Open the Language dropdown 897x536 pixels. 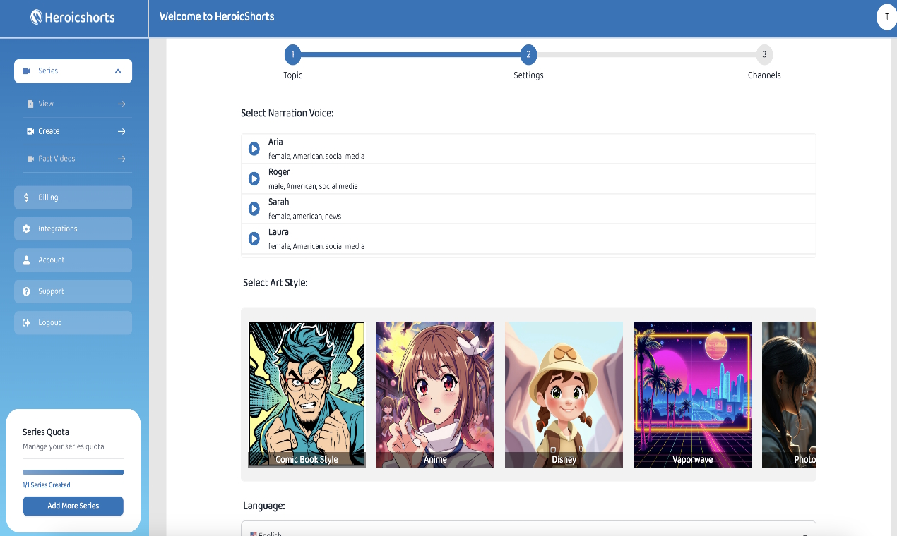tap(528, 529)
